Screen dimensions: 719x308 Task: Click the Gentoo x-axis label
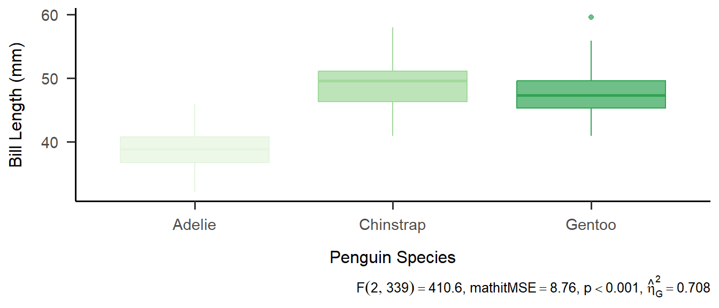point(591,225)
